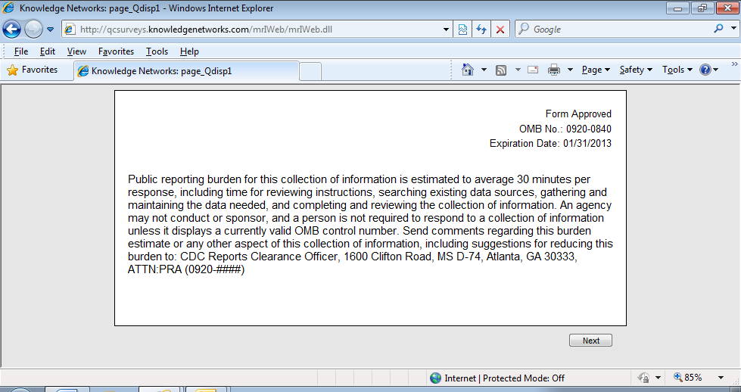Stop loading with the red X icon

[500, 30]
